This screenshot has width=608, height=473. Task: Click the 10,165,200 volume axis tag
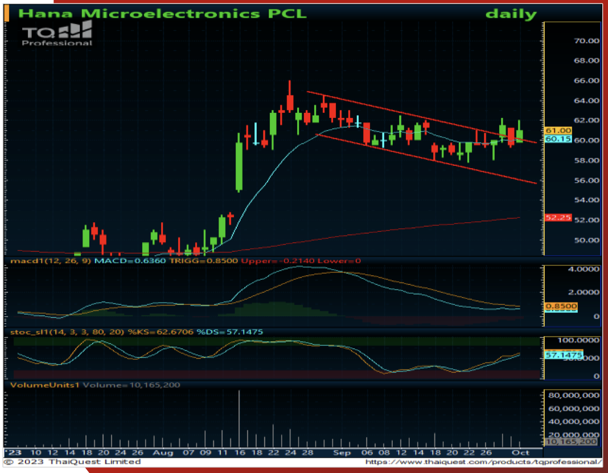coord(571,442)
